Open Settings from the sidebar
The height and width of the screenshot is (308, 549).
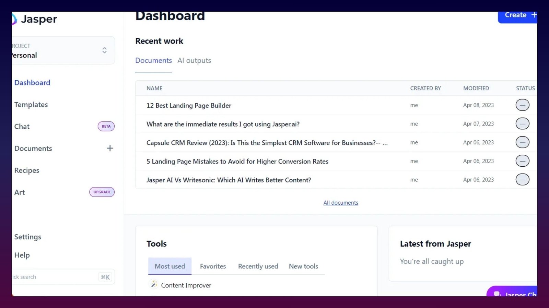(28, 236)
